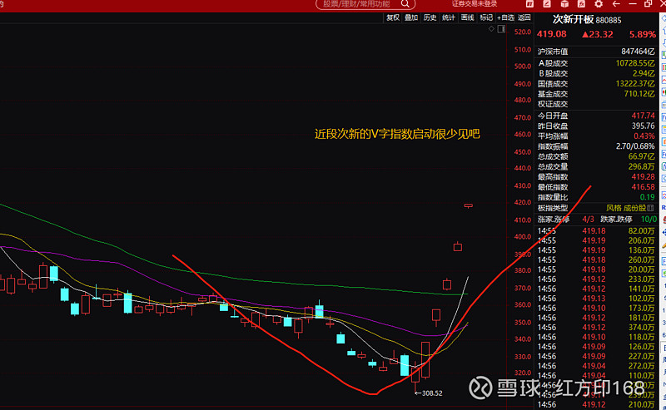This screenshot has height=410, width=666.
Task: Click 标记 mark in the chart toolbar
Action: [486, 17]
